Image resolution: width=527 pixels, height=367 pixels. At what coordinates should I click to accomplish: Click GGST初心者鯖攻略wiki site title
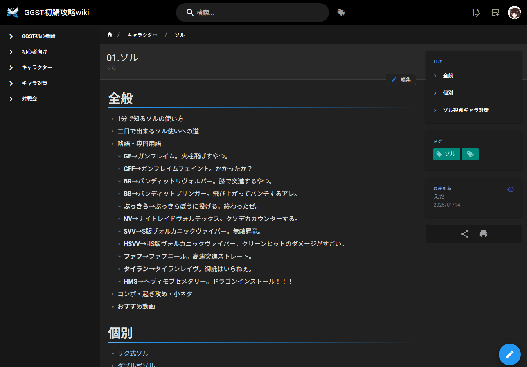[57, 13]
